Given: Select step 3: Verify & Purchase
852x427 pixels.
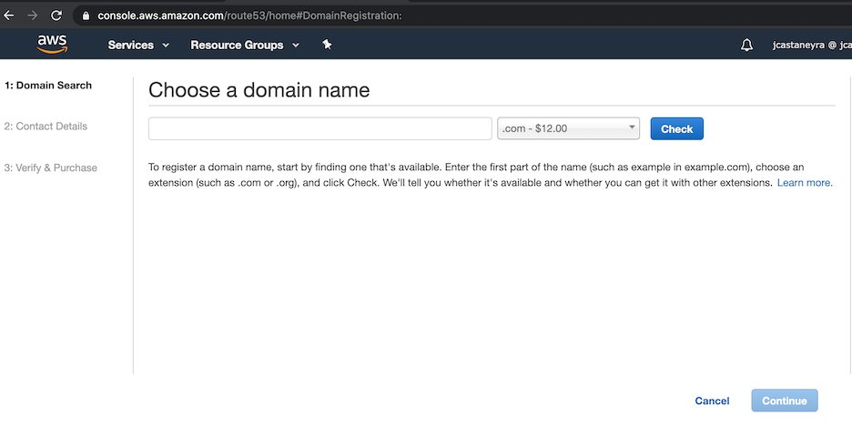Looking at the screenshot, I should pos(51,168).
